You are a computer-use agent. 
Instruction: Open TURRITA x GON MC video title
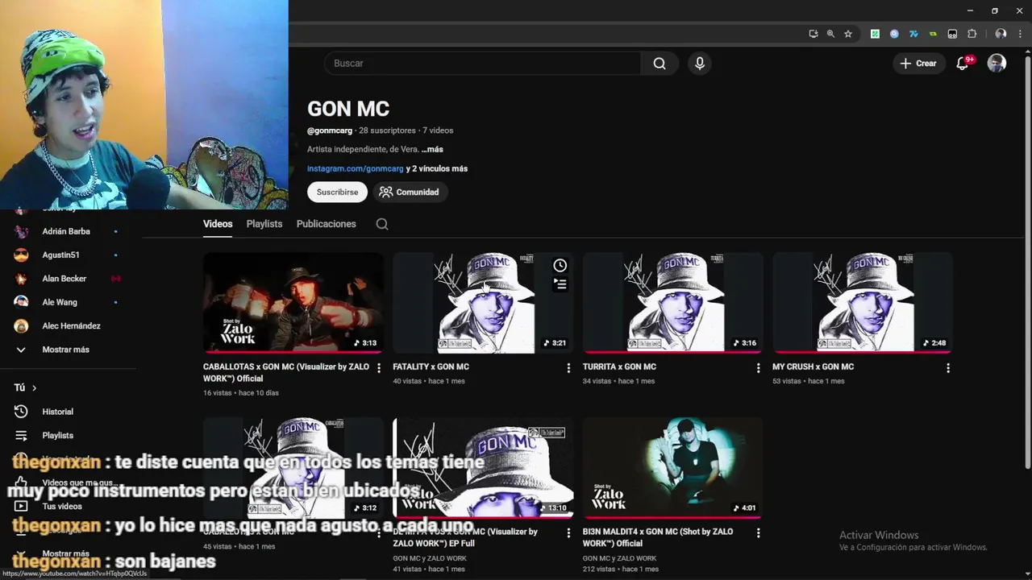click(619, 367)
